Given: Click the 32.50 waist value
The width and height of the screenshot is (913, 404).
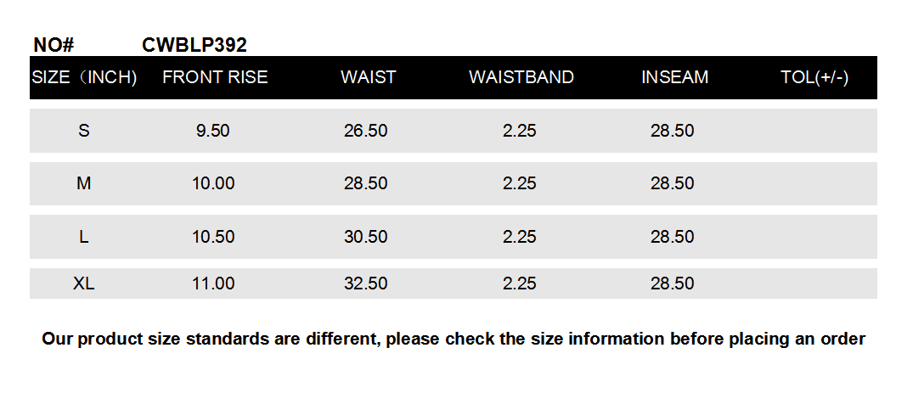Looking at the screenshot, I should [366, 283].
